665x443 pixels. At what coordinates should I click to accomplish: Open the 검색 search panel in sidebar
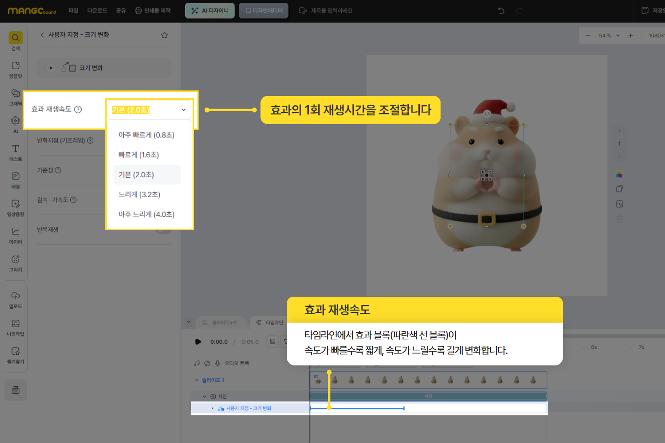(16, 41)
